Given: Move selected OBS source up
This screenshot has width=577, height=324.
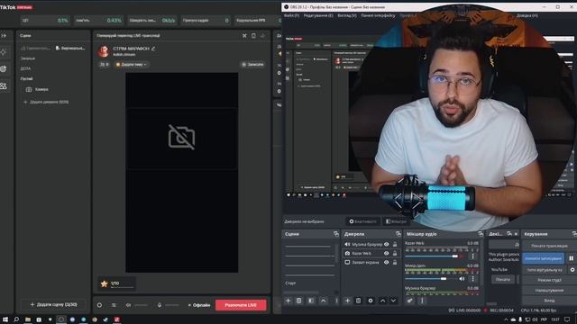Looking at the screenshot, I should 382,301.
